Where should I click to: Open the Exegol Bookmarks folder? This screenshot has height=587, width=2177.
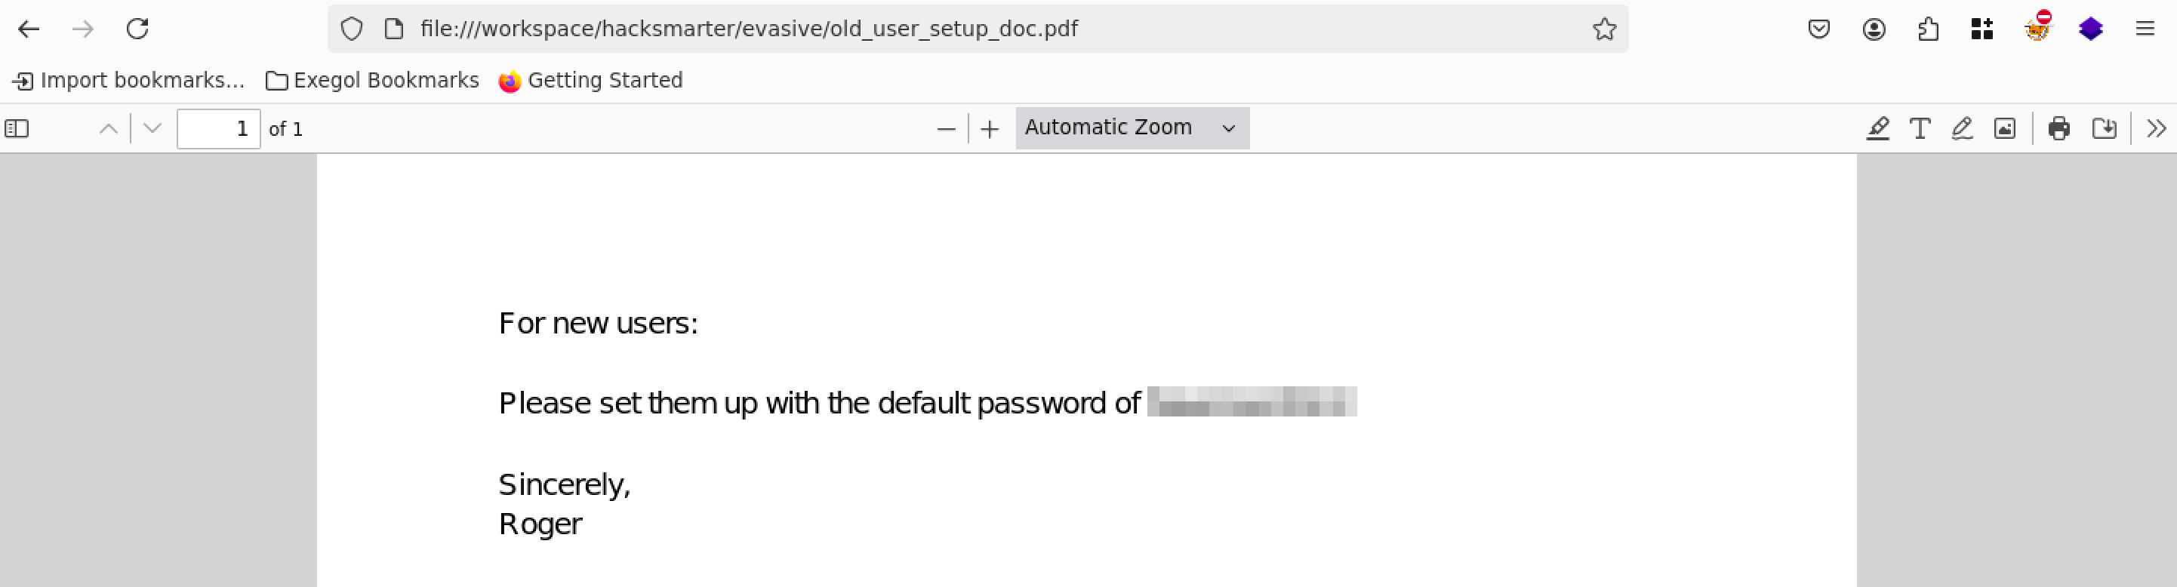click(x=372, y=80)
